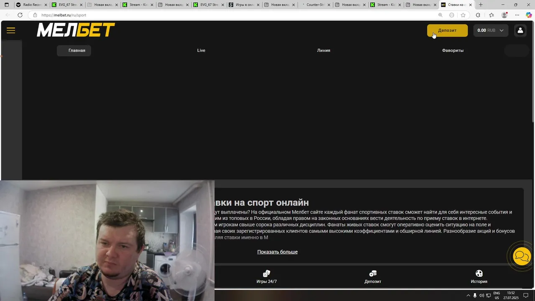This screenshot has height=301, width=535.
Task: Open the browser profile avatar
Action: 504,15
